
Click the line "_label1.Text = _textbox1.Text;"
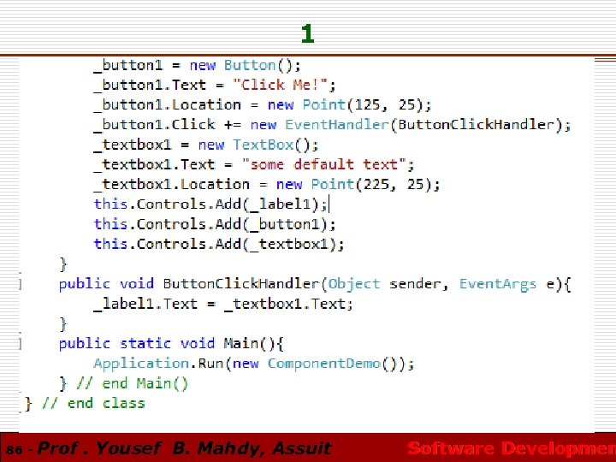coord(223,304)
